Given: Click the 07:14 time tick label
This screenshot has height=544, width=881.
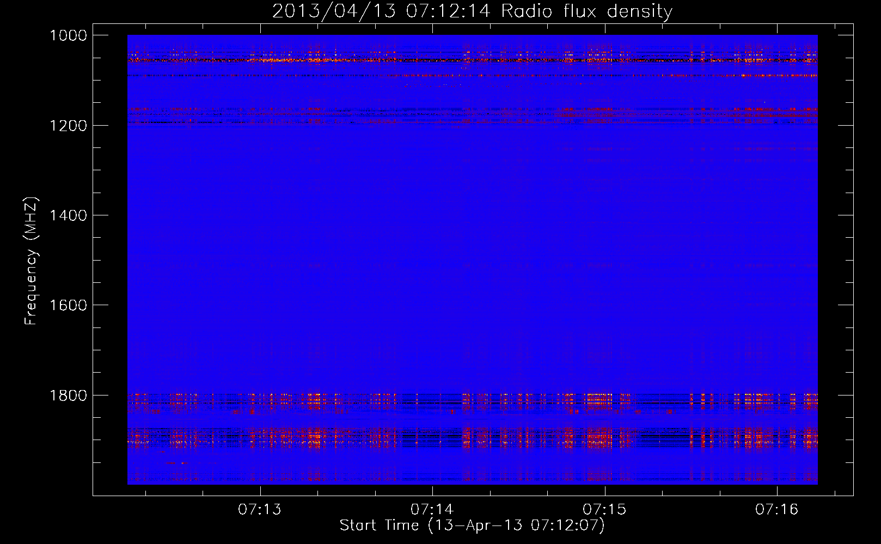Looking at the screenshot, I should [432, 510].
